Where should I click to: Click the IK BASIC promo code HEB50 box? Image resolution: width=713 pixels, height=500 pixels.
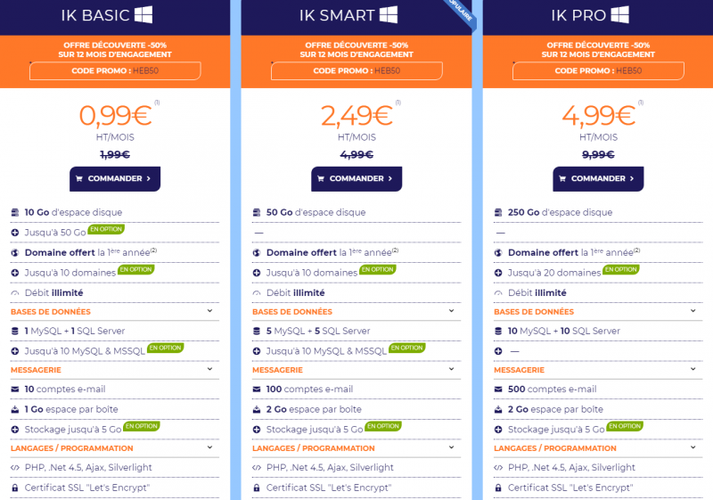[115, 71]
